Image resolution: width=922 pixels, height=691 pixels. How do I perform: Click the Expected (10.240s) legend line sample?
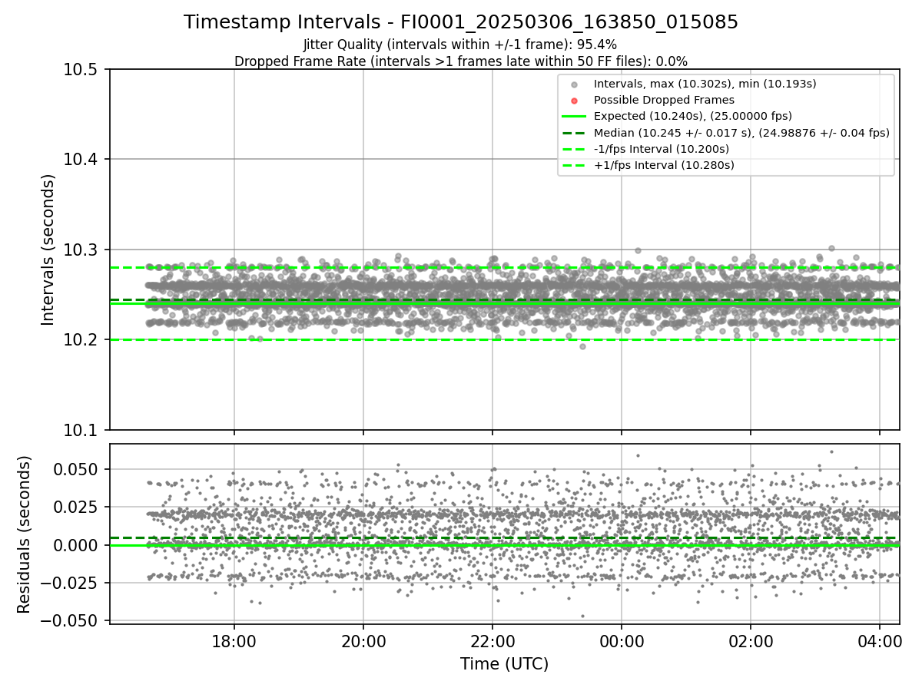(574, 117)
